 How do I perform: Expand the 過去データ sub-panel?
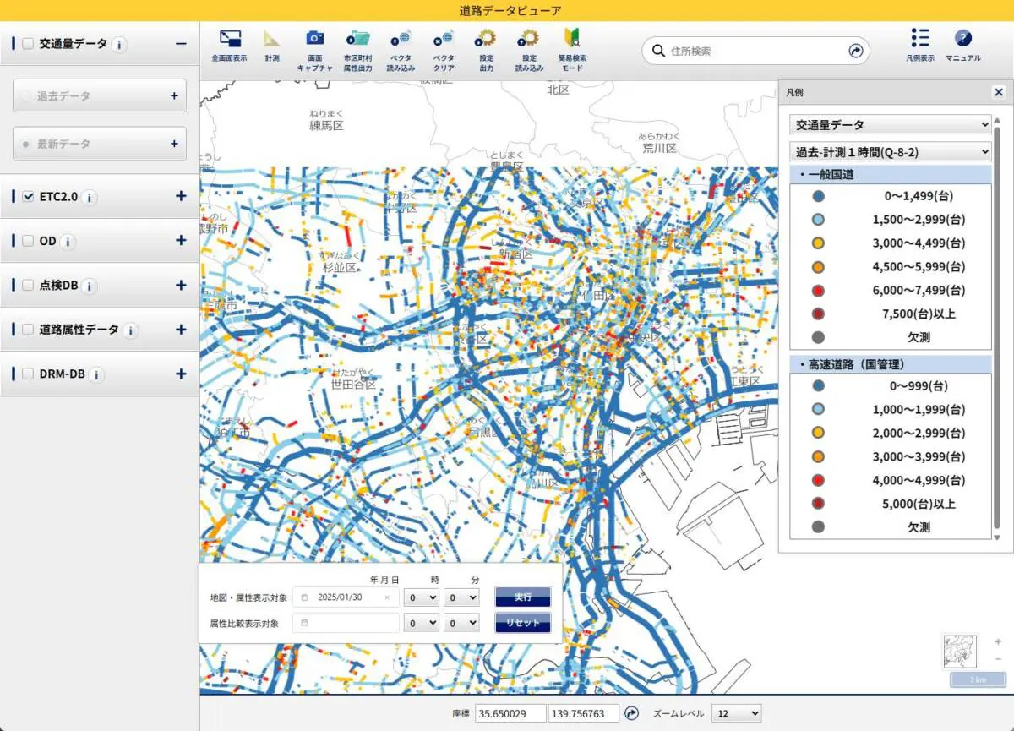coord(174,96)
